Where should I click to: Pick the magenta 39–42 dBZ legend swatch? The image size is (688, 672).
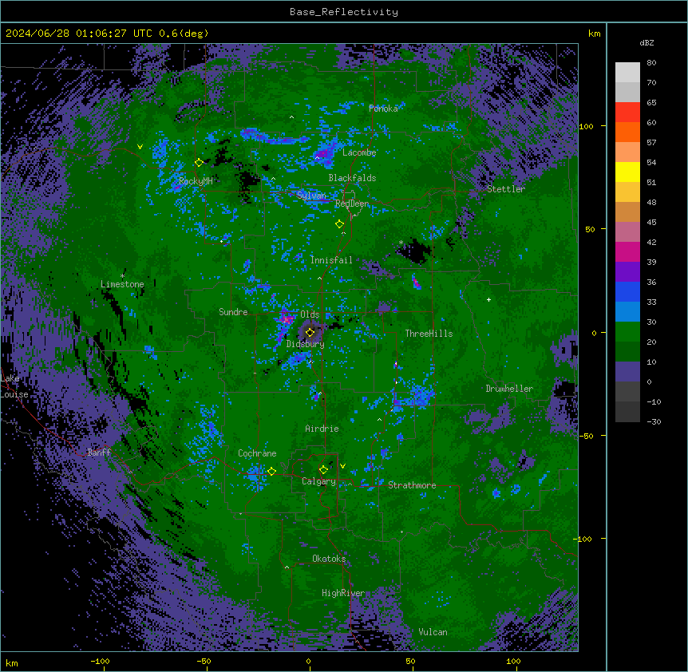coord(627,251)
